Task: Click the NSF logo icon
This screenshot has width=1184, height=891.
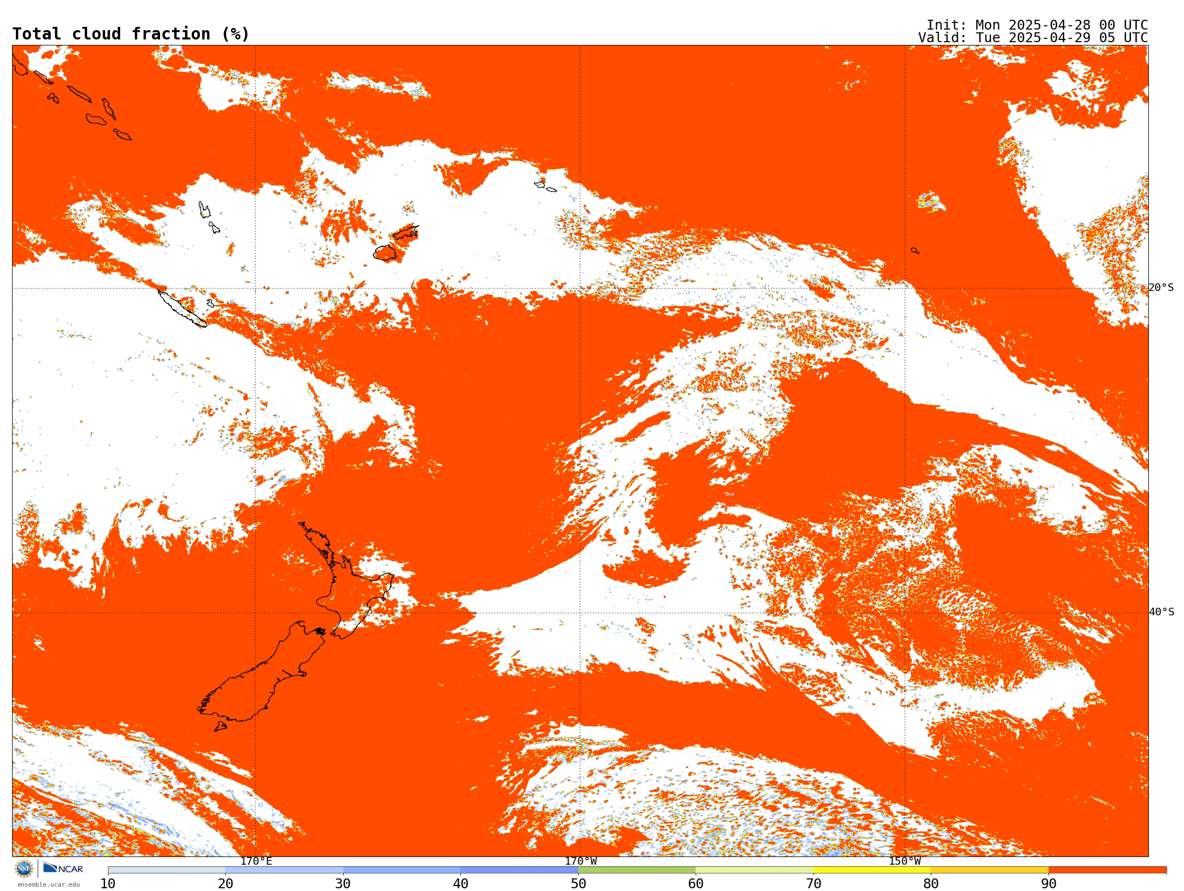Action: click(24, 869)
